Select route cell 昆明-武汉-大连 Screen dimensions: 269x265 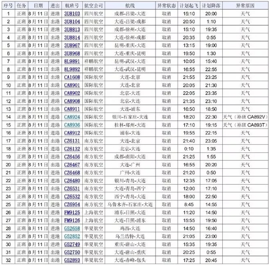point(130,61)
